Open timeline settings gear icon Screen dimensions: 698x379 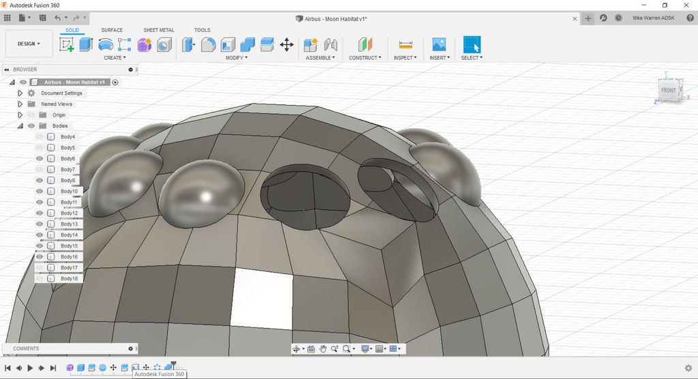[688, 368]
